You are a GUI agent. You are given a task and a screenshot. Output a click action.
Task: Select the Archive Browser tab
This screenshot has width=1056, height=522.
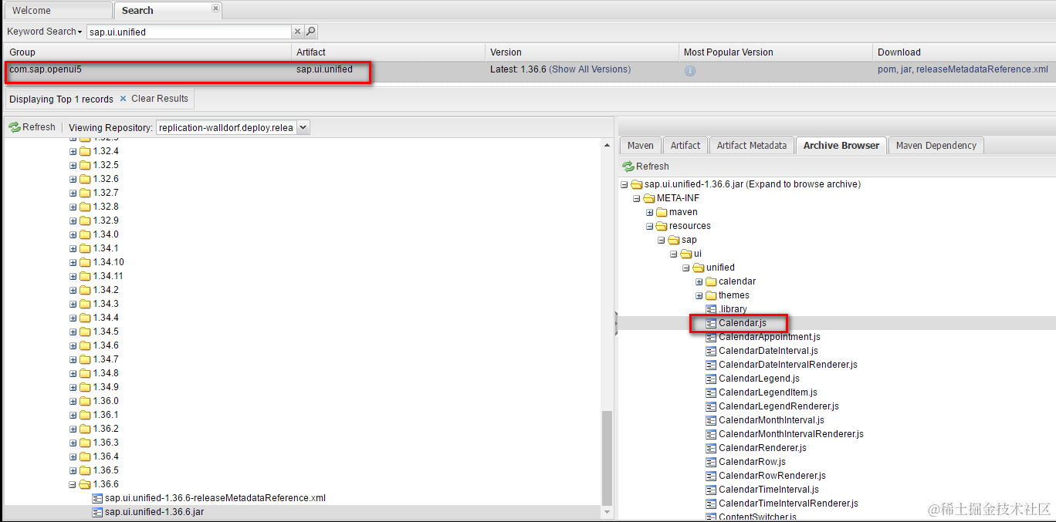point(841,145)
